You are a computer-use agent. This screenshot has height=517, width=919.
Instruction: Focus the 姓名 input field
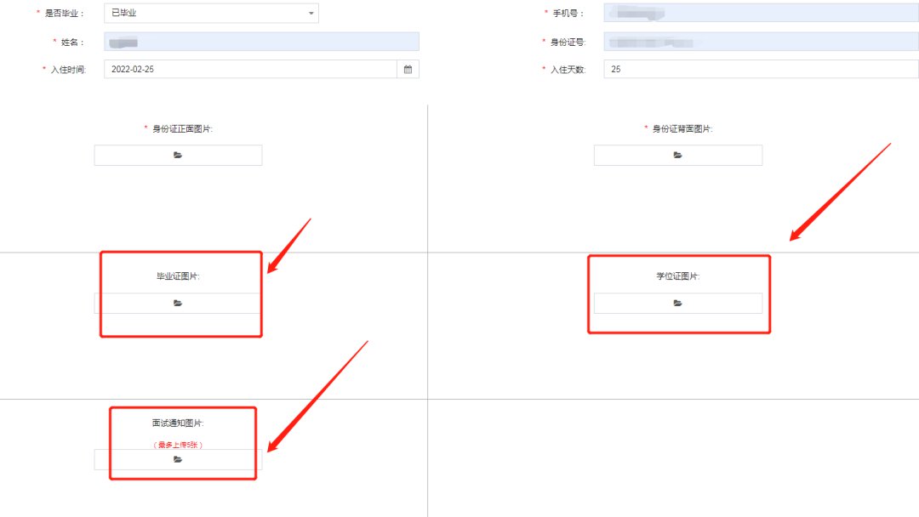click(261, 42)
